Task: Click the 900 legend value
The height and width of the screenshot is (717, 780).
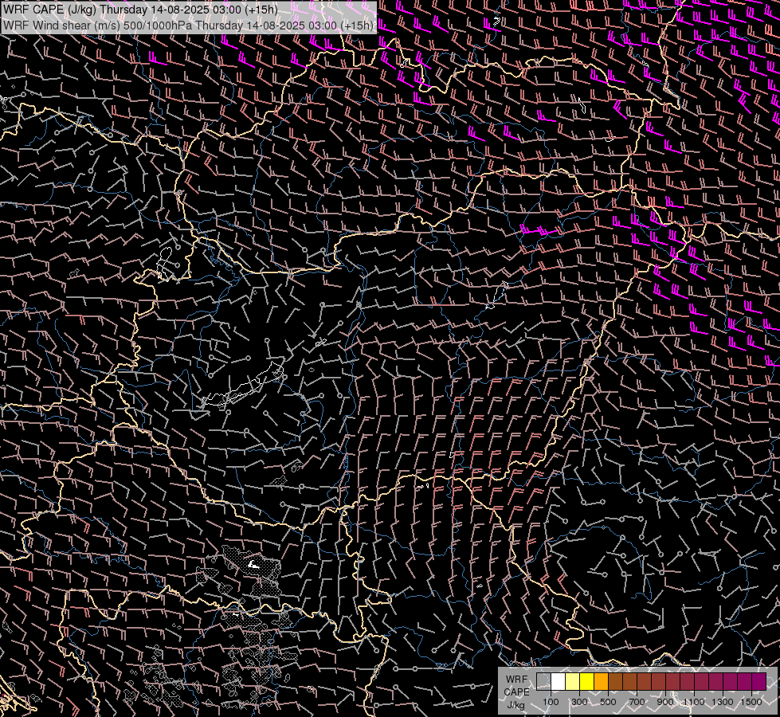Action: [x=665, y=702]
